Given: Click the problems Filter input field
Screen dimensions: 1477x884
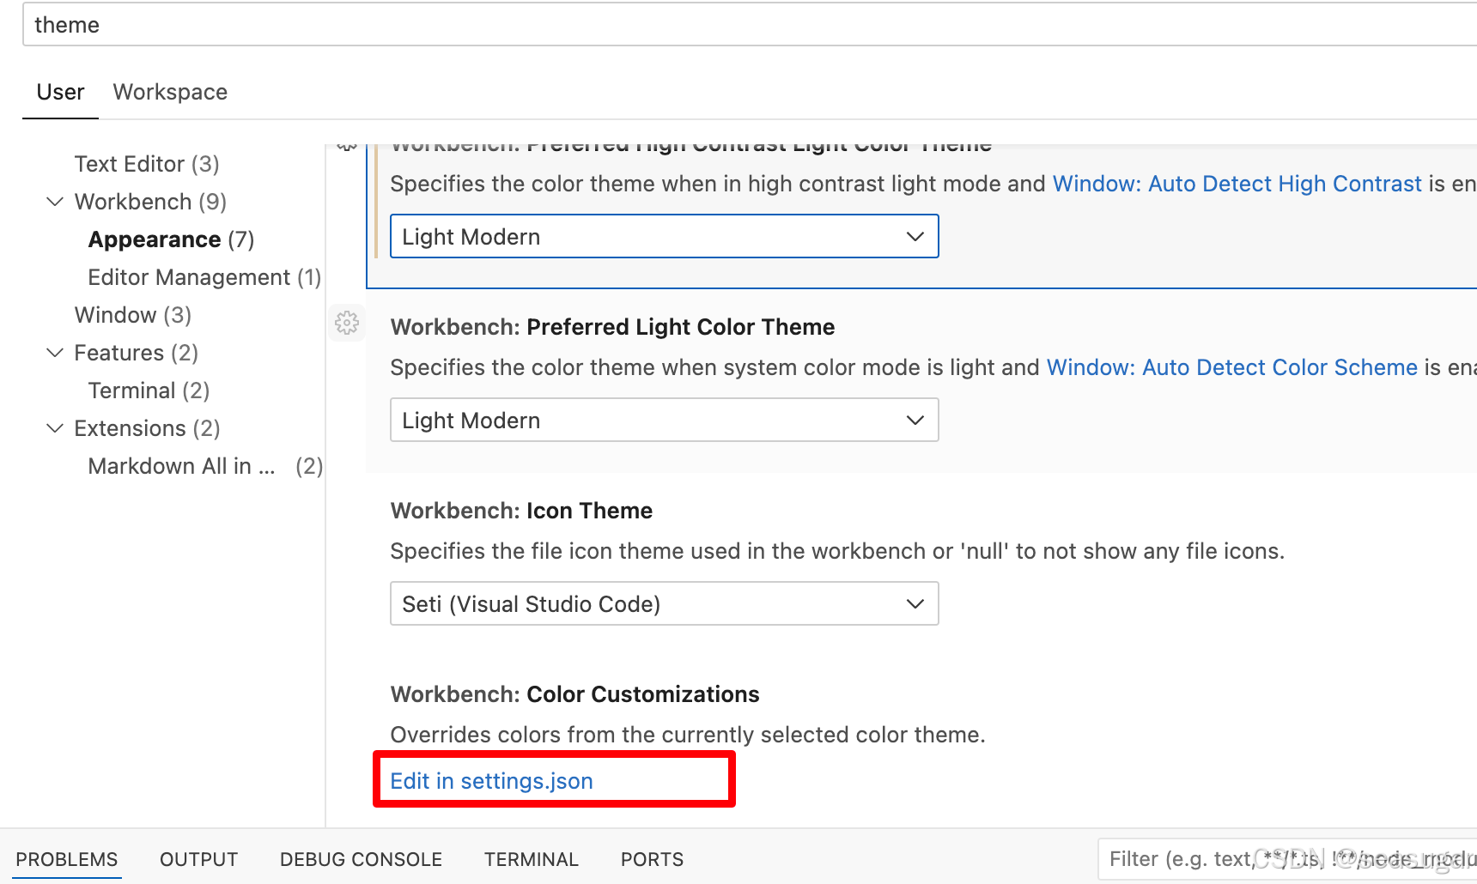Looking at the screenshot, I should 1288,859.
